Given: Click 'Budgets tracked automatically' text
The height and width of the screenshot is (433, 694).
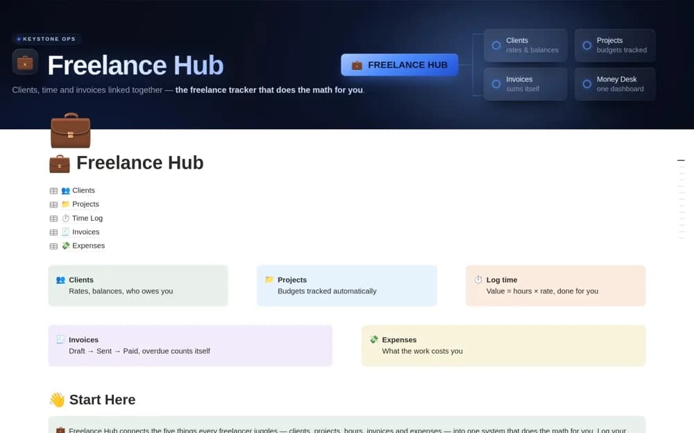Looking at the screenshot, I should point(327,291).
